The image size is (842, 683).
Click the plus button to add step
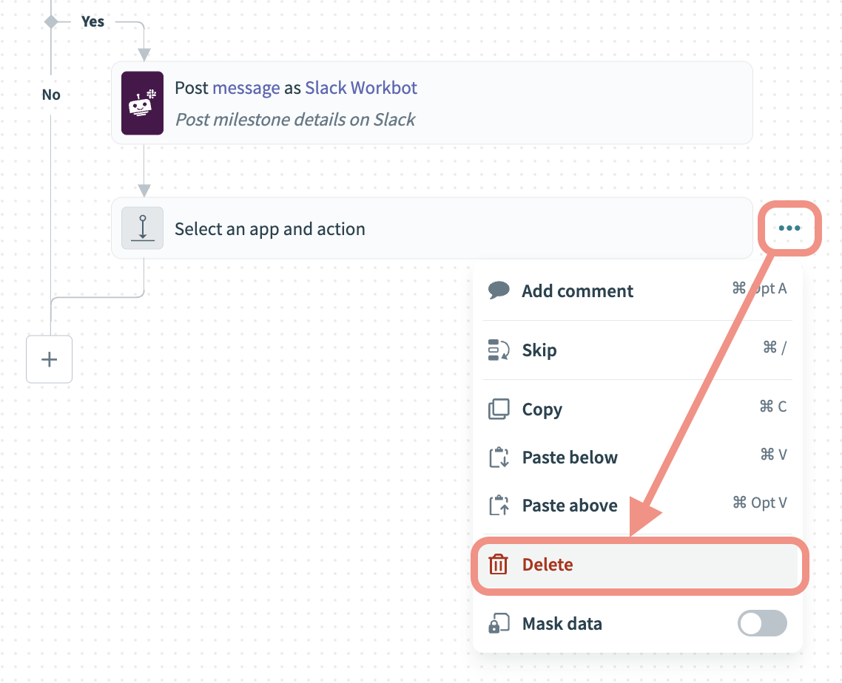(x=49, y=359)
